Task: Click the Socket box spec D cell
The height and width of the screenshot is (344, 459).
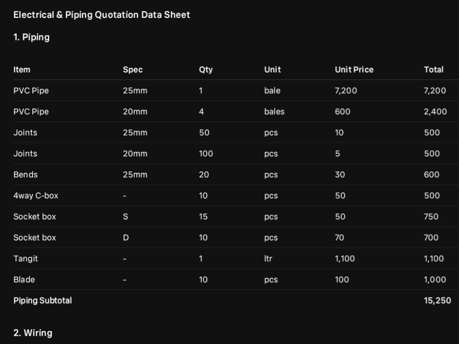Action: (x=126, y=238)
